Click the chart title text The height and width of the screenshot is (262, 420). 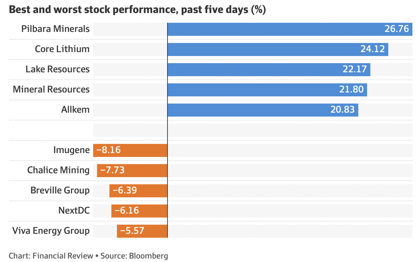tap(137, 10)
